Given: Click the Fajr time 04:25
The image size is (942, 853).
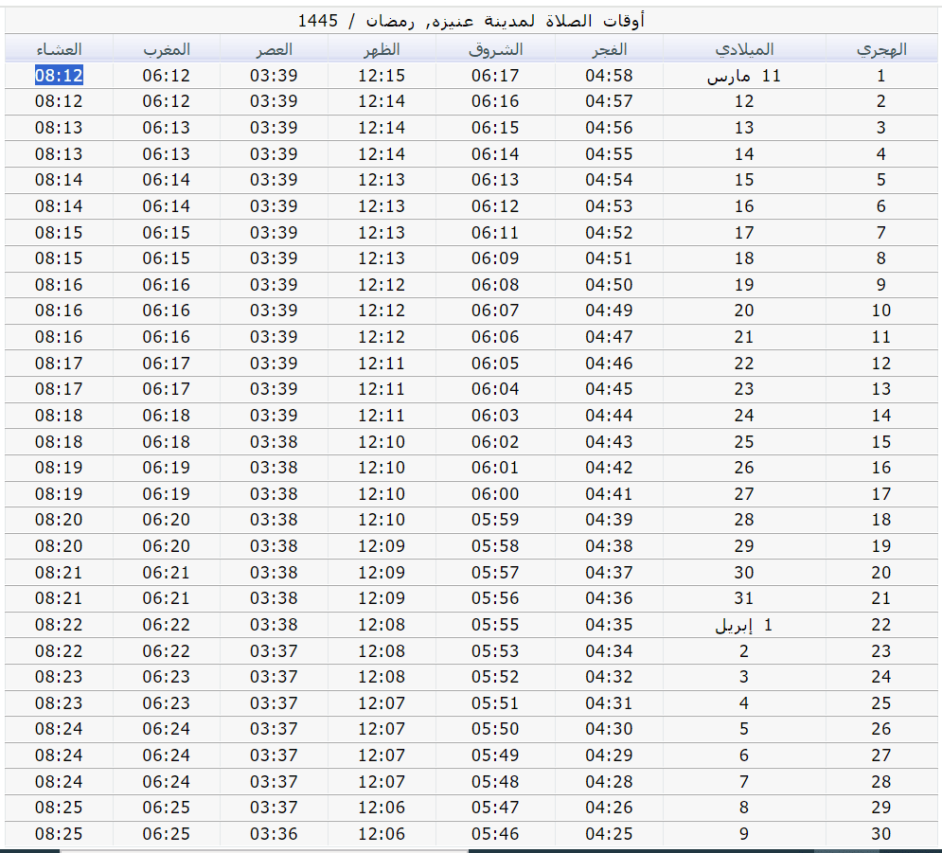Looking at the screenshot, I should 609,834.
